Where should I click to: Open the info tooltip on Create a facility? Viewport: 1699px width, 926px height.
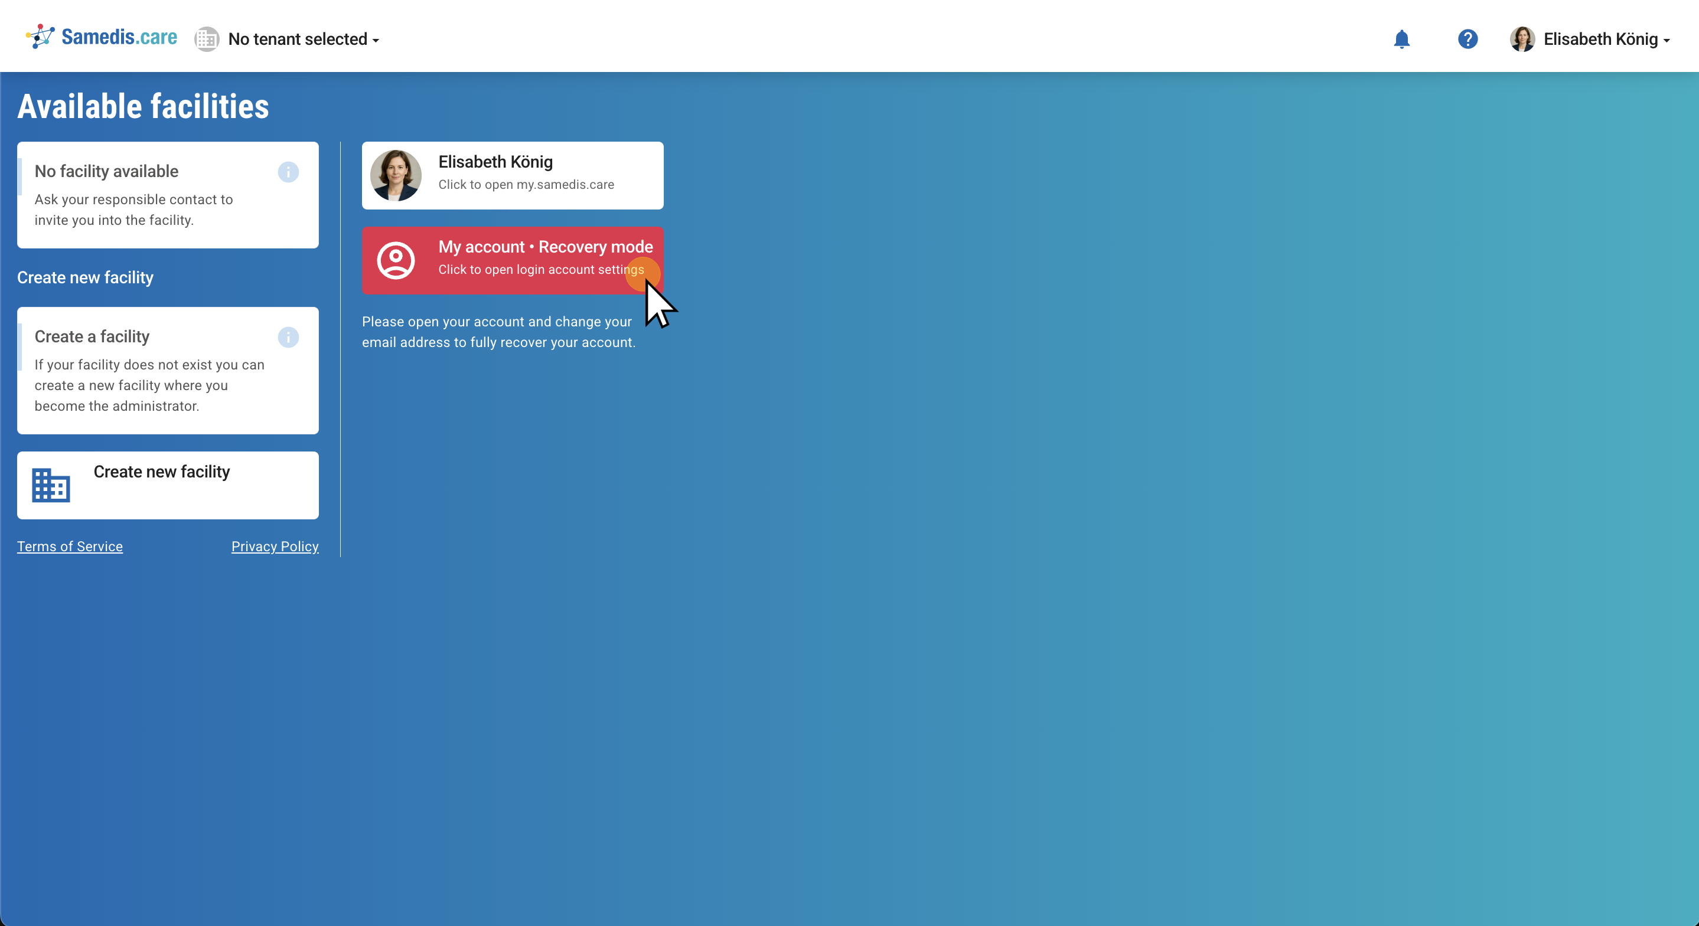(x=288, y=338)
